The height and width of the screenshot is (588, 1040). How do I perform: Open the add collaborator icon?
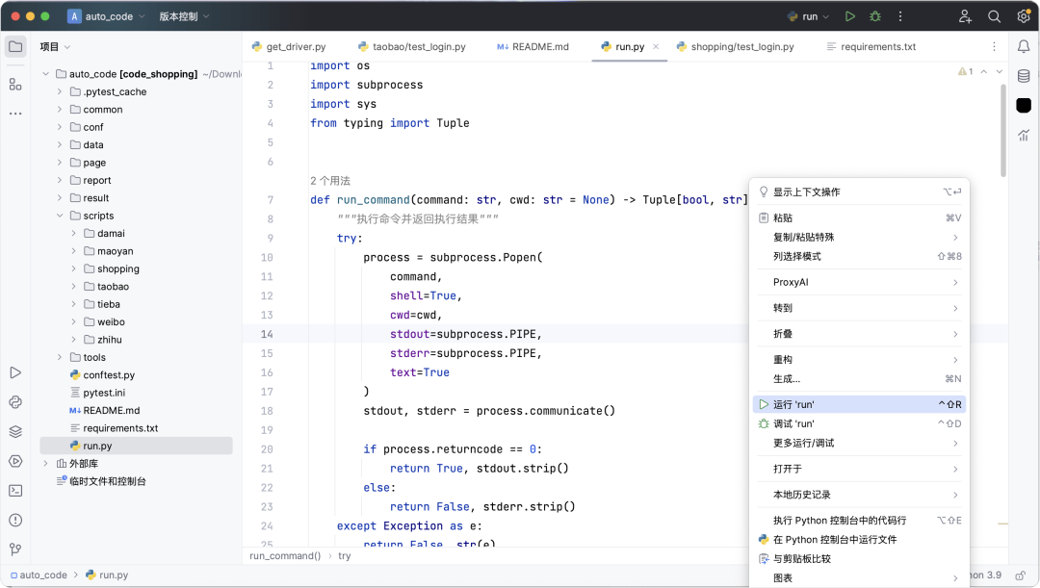[965, 16]
